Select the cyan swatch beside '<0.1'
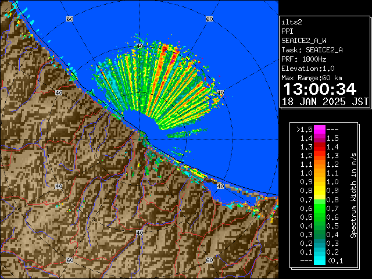The width and height of the screenshot is (372, 279). (x=320, y=261)
